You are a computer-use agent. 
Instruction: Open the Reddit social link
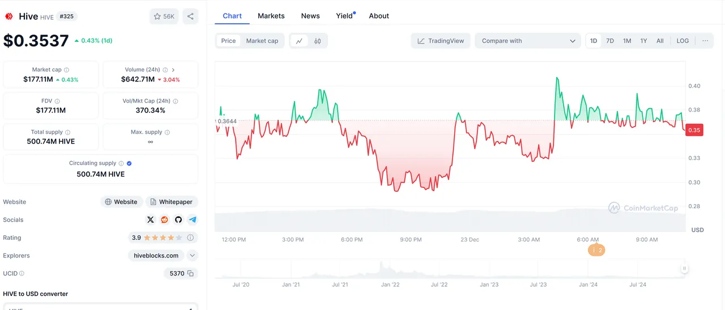tap(164, 219)
